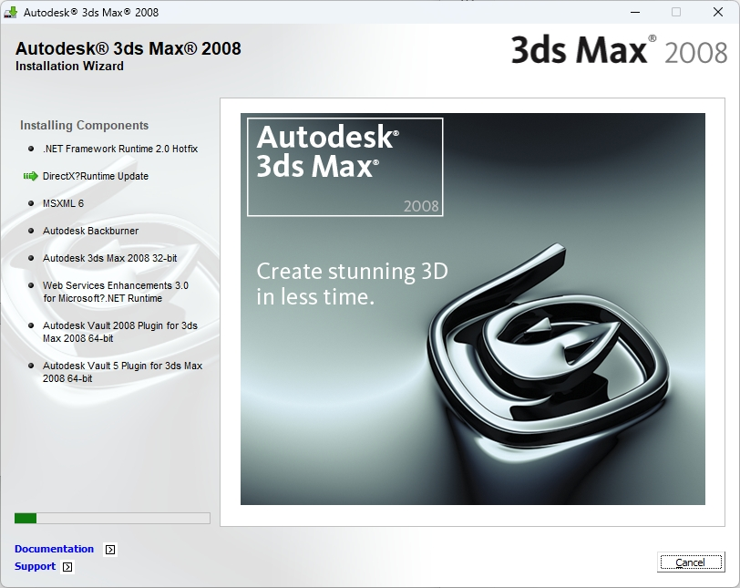The height and width of the screenshot is (588, 740).
Task: Select .NET Framework Runtime 2.0 Hotfix item
Action: click(x=119, y=149)
